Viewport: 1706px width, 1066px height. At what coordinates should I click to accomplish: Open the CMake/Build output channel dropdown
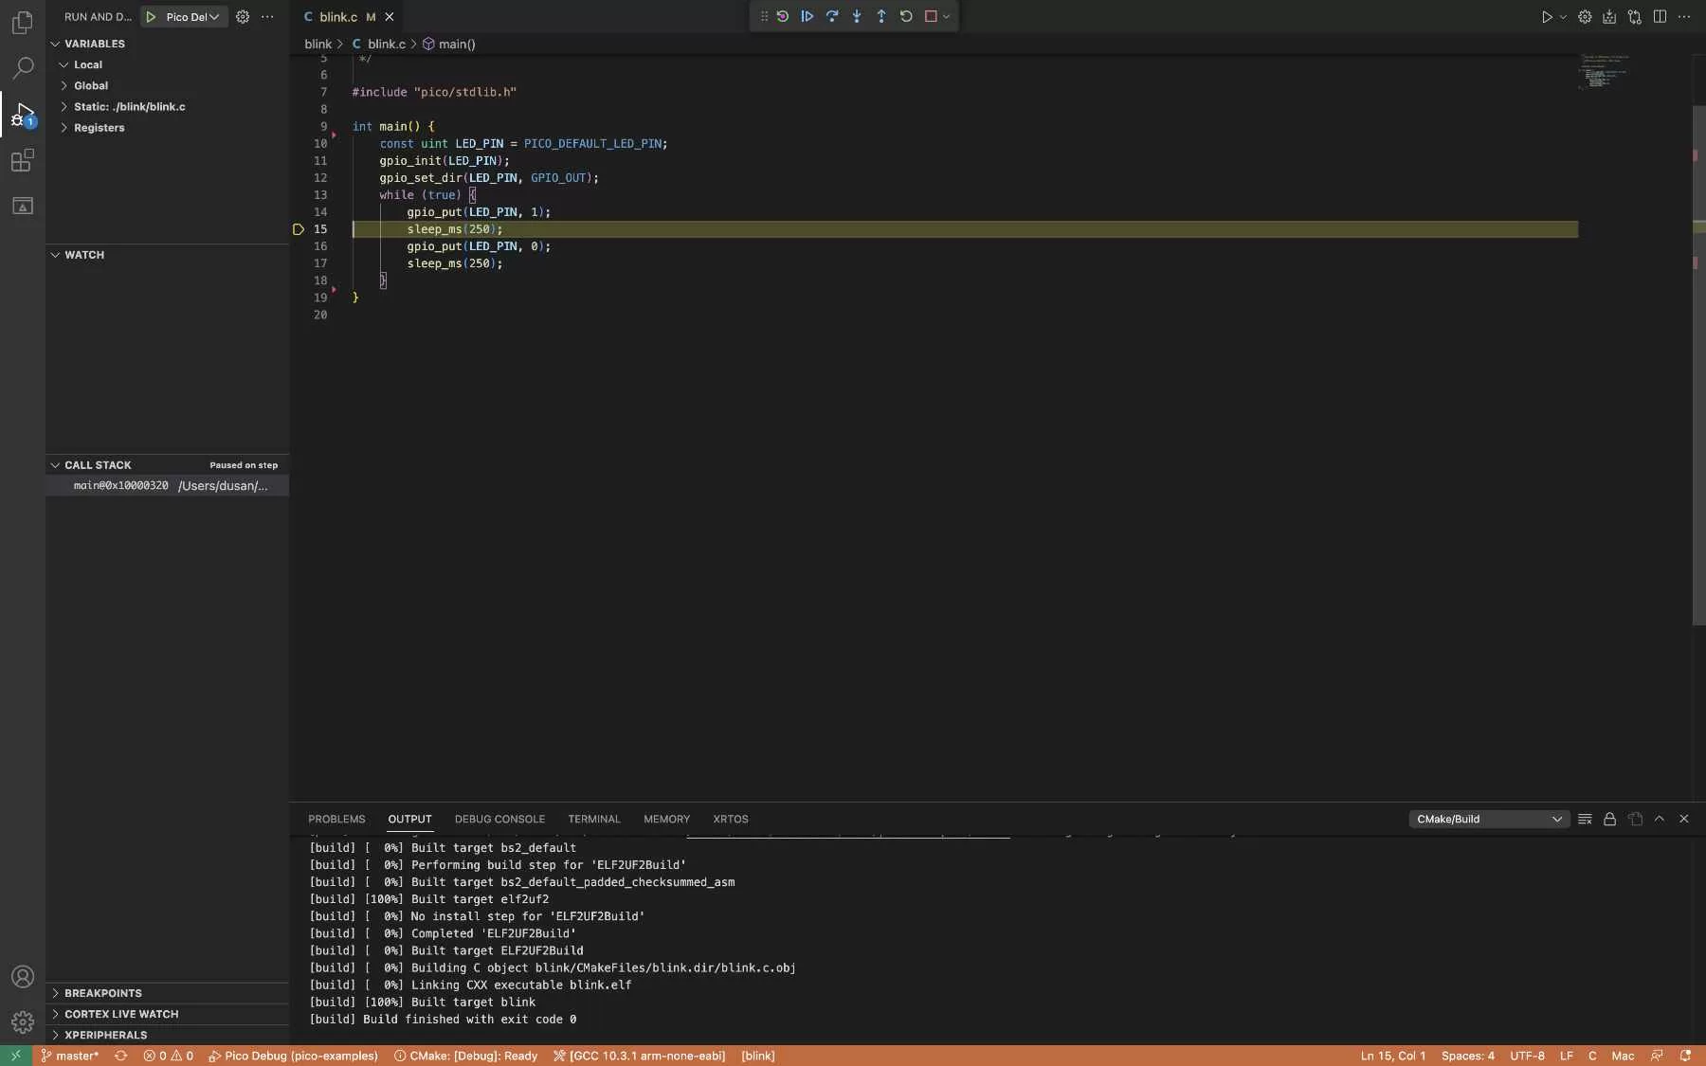click(1488, 819)
